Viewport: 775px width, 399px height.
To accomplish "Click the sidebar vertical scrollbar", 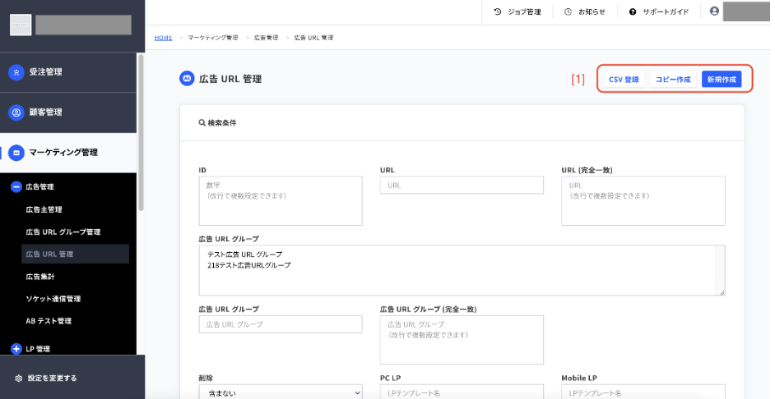I will click(x=141, y=133).
